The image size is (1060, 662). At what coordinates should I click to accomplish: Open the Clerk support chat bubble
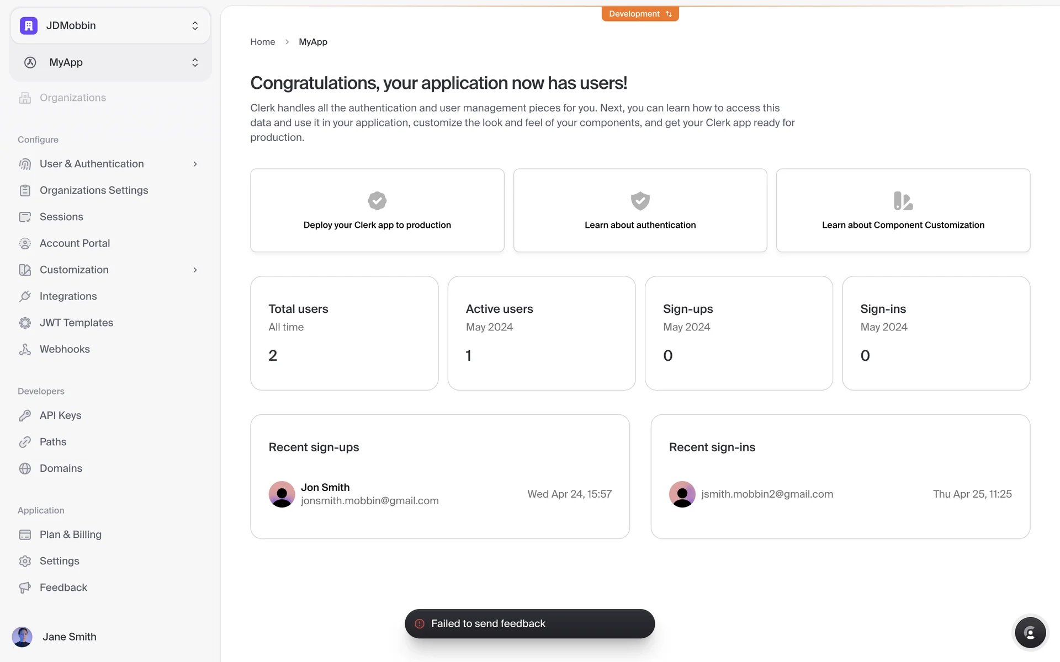(1030, 632)
